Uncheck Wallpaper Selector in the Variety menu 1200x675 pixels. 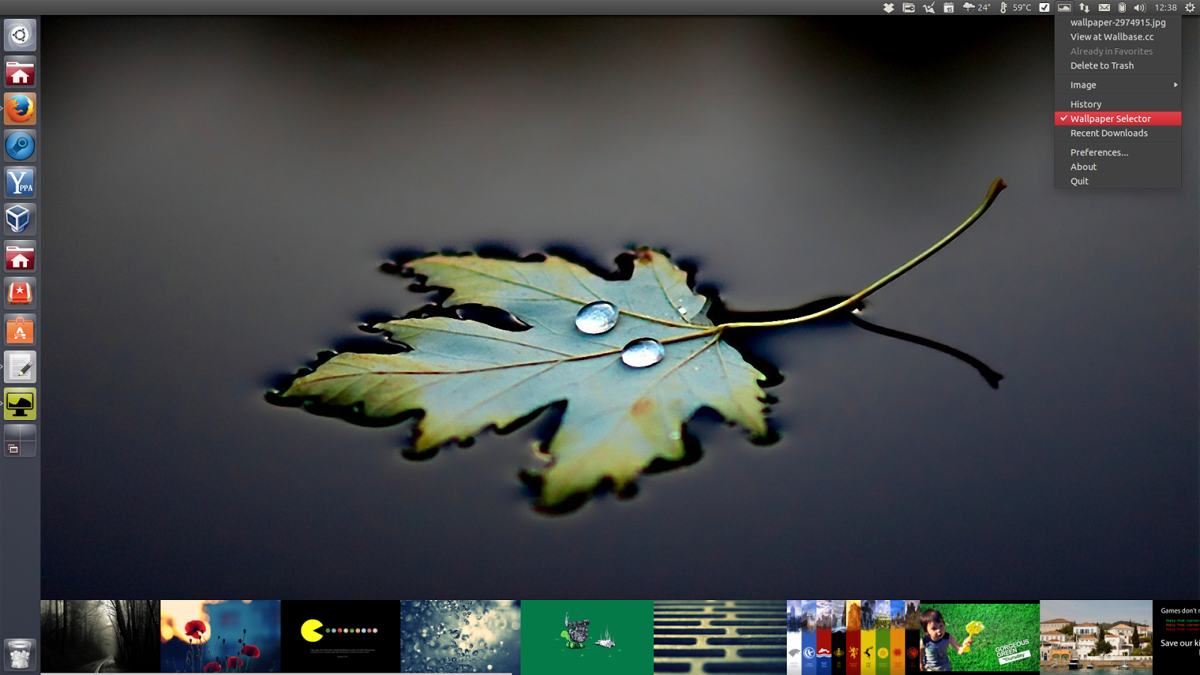point(1108,118)
